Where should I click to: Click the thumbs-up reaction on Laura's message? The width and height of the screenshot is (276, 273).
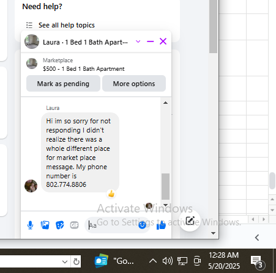click(x=111, y=194)
